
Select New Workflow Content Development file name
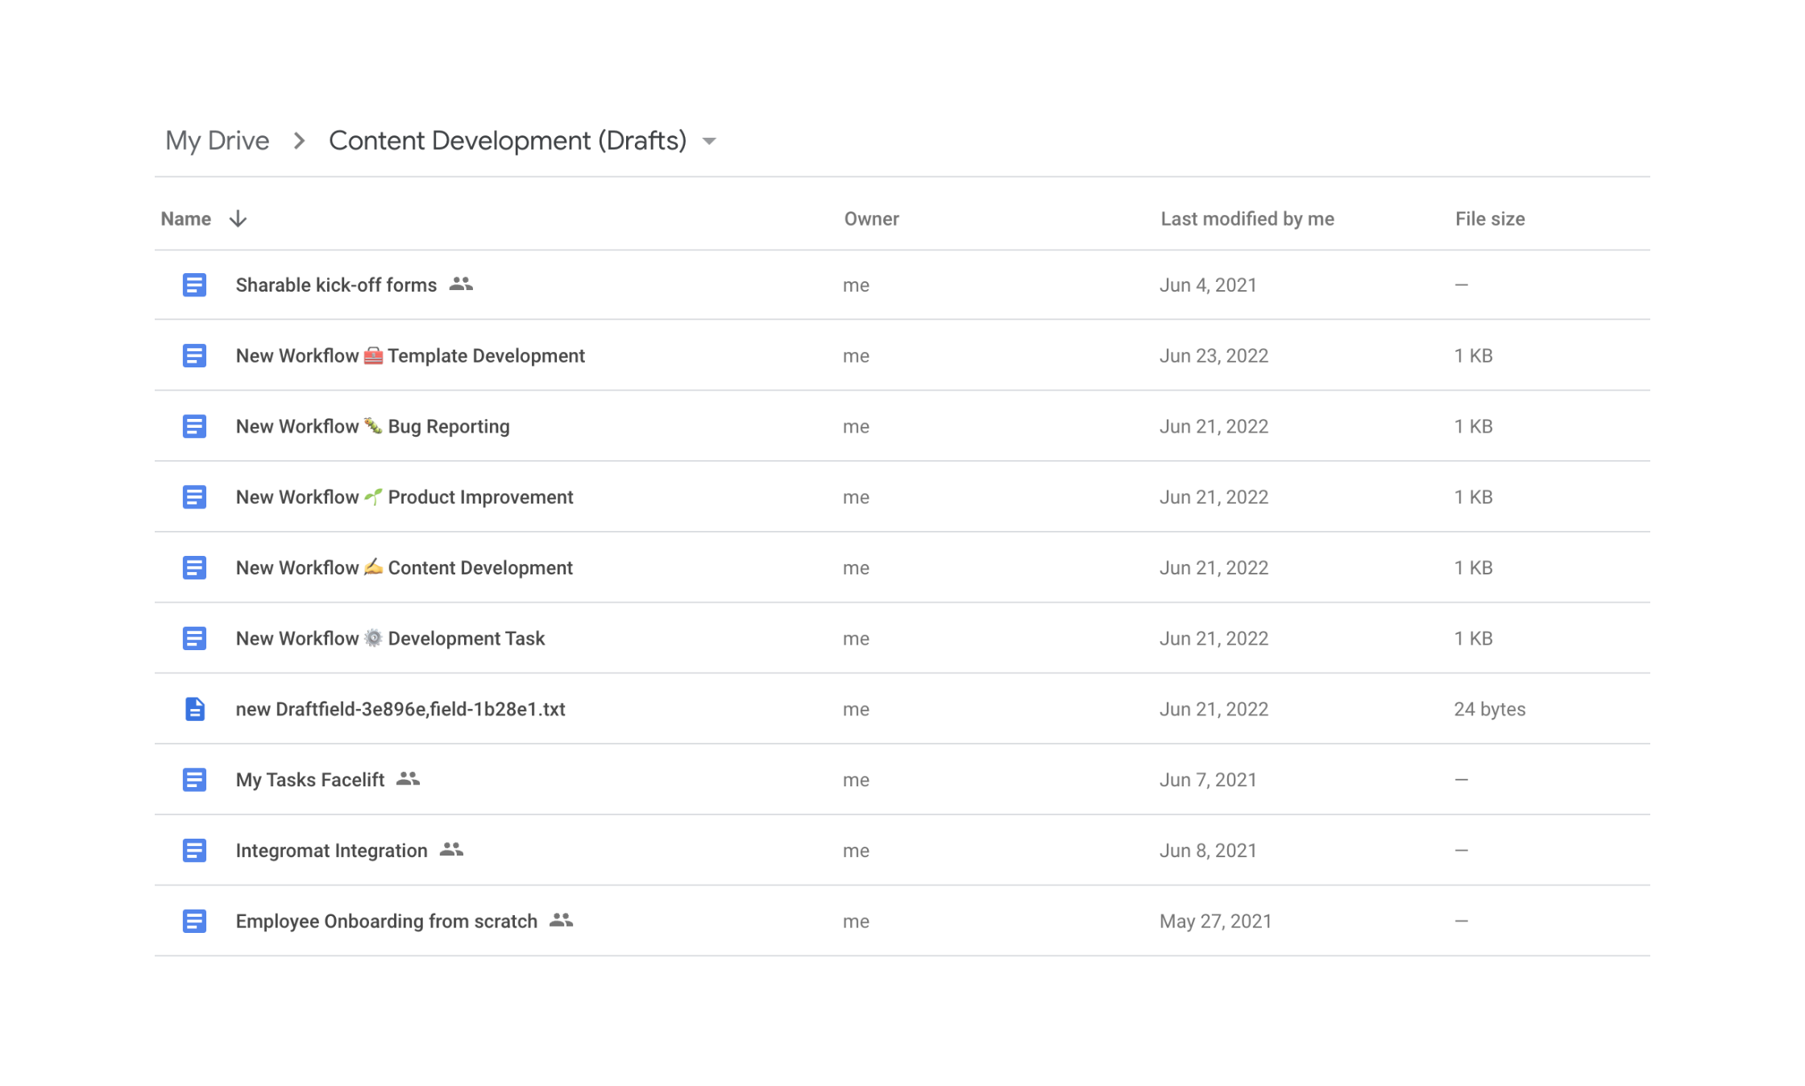[x=405, y=568]
